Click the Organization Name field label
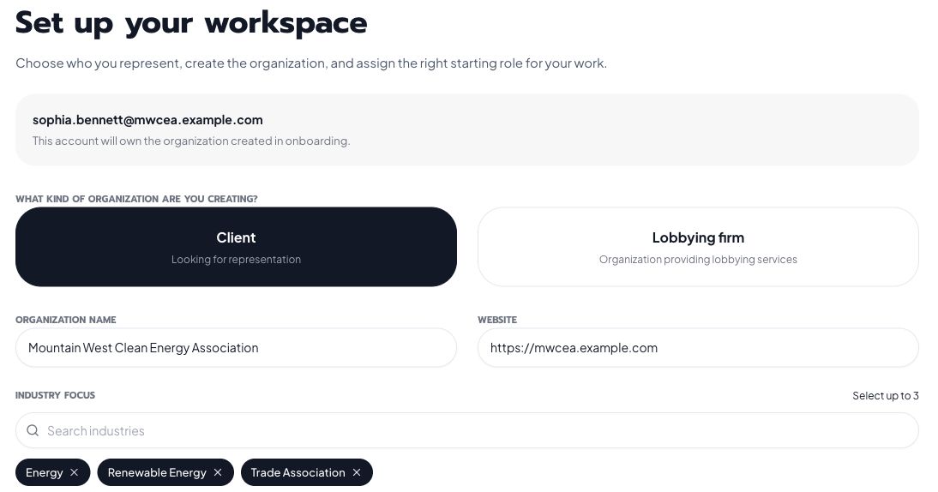Screen dimensions: 938x492 66,320
